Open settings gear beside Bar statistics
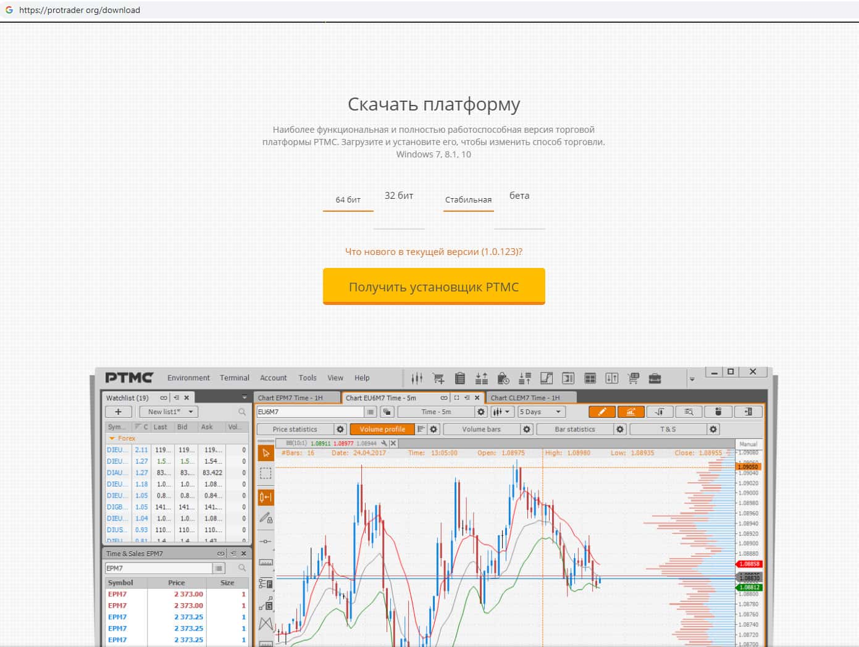Viewport: 859px width, 647px height. (x=620, y=429)
